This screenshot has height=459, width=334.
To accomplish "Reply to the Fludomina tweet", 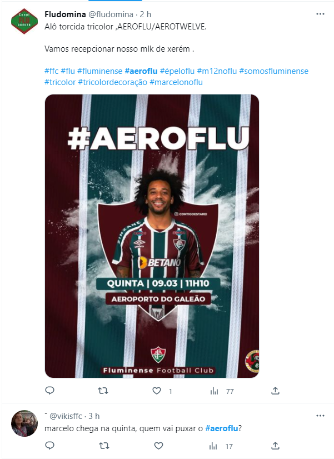I will coord(50,391).
